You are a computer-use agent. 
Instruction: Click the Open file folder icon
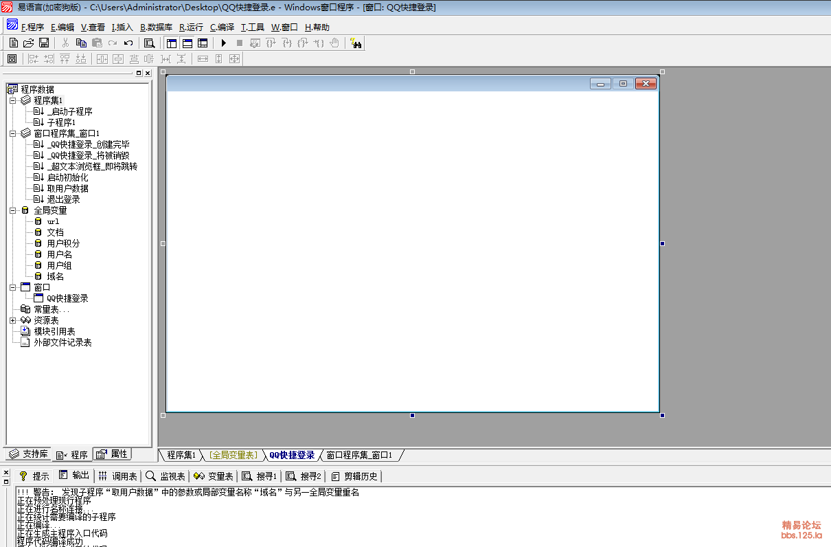(x=29, y=43)
